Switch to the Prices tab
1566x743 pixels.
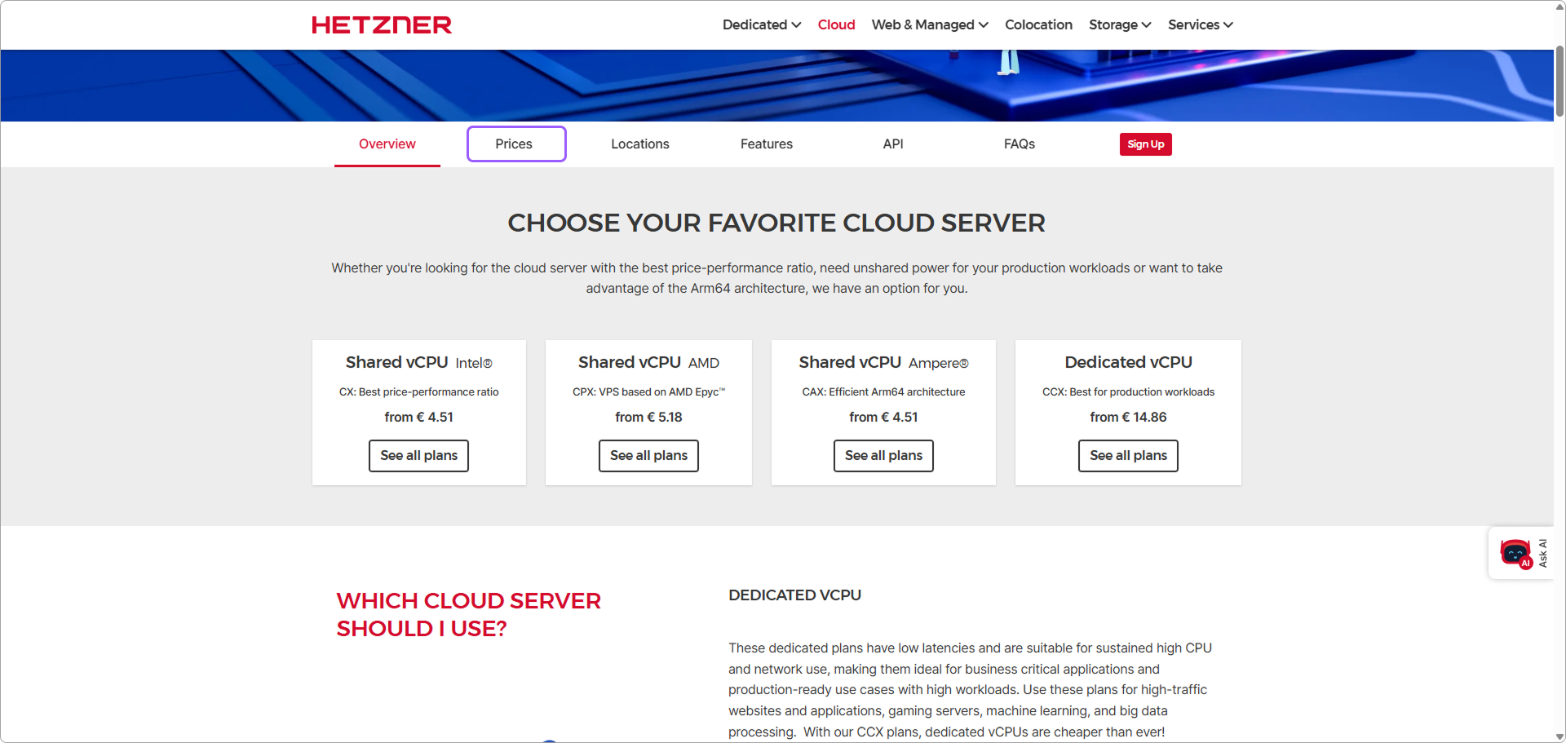coord(516,144)
